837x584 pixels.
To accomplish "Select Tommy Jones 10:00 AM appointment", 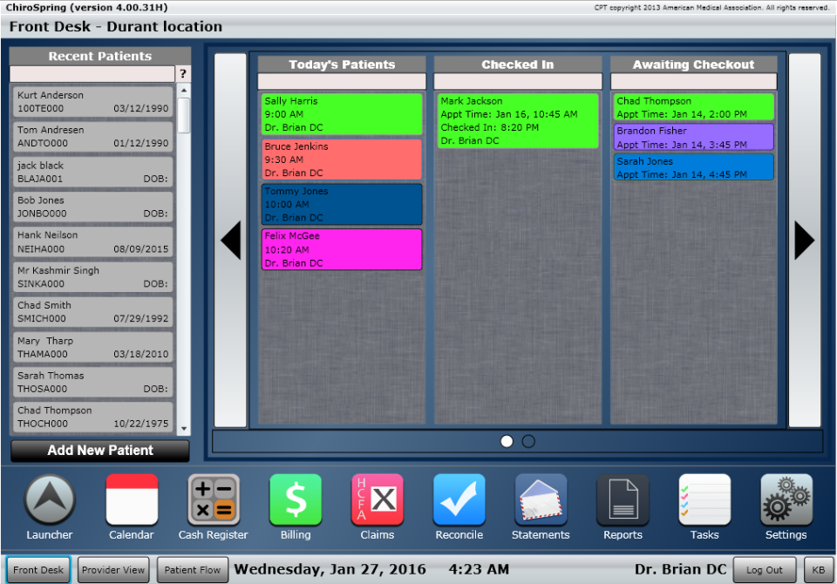I will pyautogui.click(x=342, y=205).
